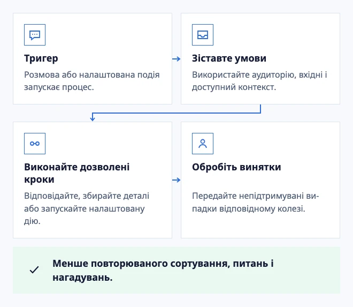The height and width of the screenshot is (307, 353).
Task: Click the link icon above Виконайте дозволені кроки
Action: tap(35, 144)
